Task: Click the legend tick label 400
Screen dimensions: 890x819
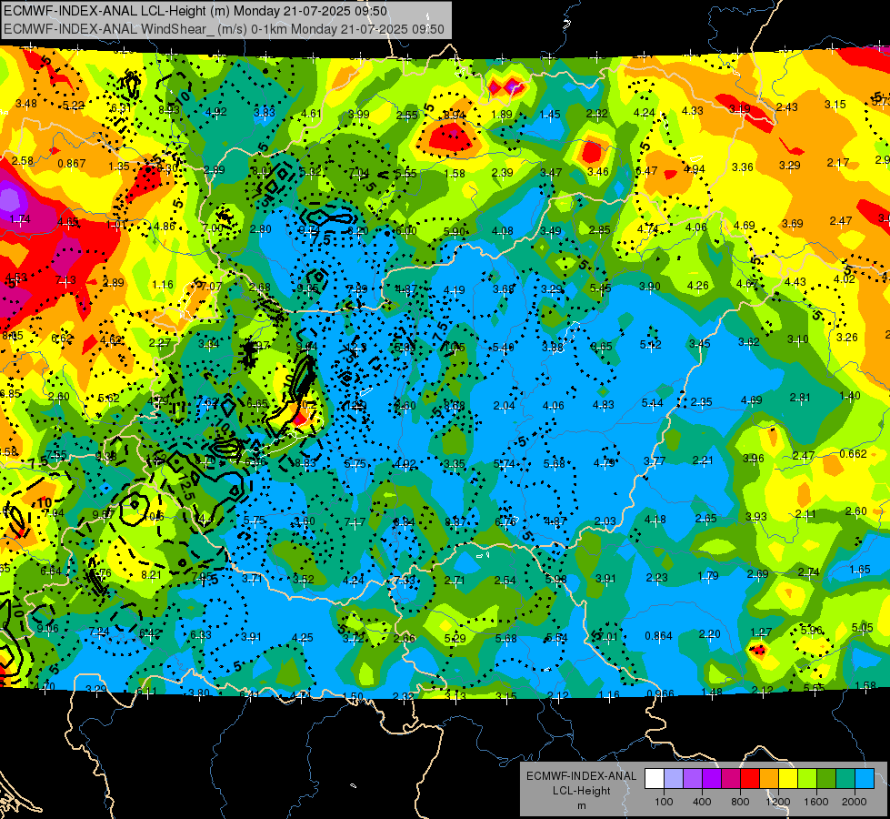Action: (x=702, y=802)
